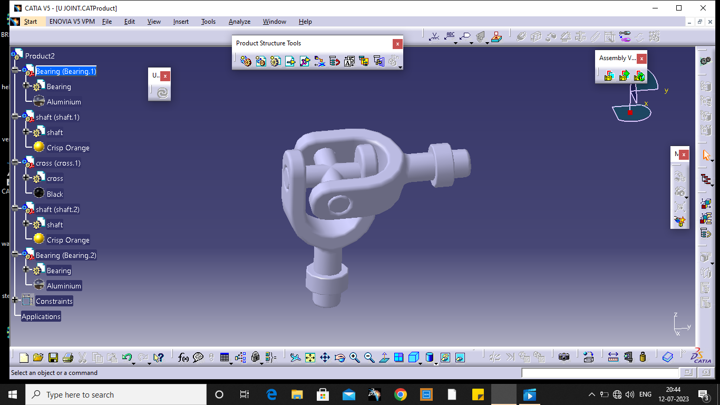Screen dimensions: 720x405
Task: Click the Fit All In icon
Action: point(310,358)
